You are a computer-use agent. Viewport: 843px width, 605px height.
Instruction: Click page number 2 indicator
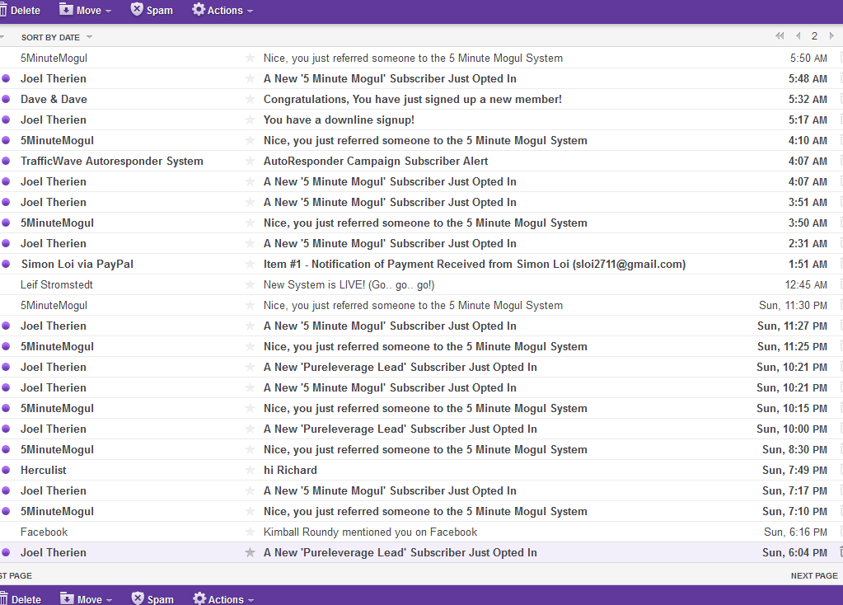coord(814,36)
